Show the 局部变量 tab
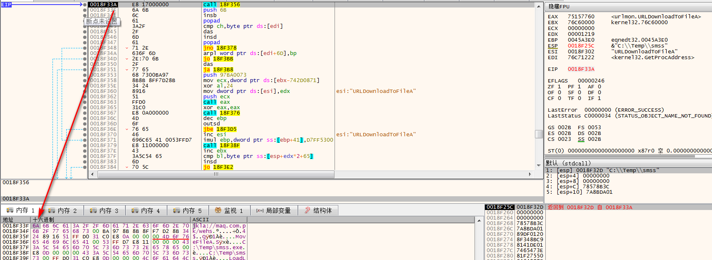The width and height of the screenshot is (712, 260). coord(273,210)
